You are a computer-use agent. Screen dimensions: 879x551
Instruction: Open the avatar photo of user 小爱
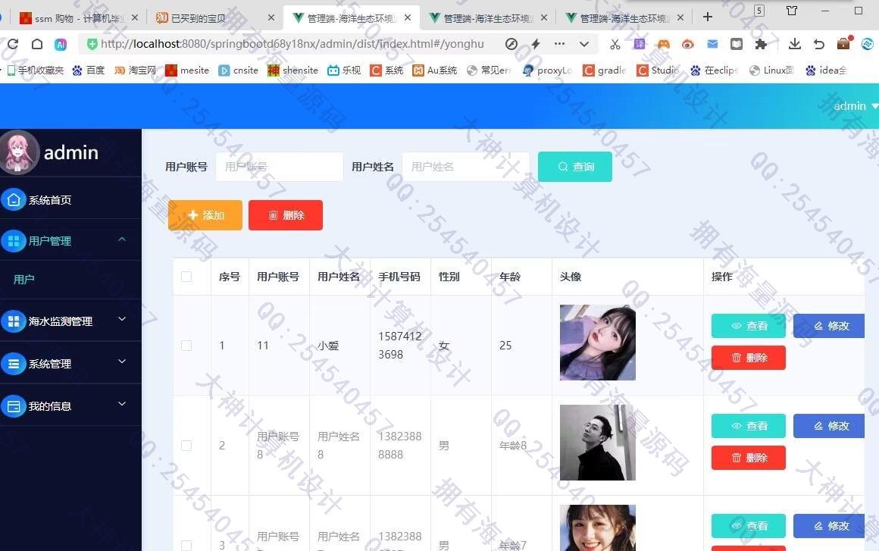coord(598,343)
